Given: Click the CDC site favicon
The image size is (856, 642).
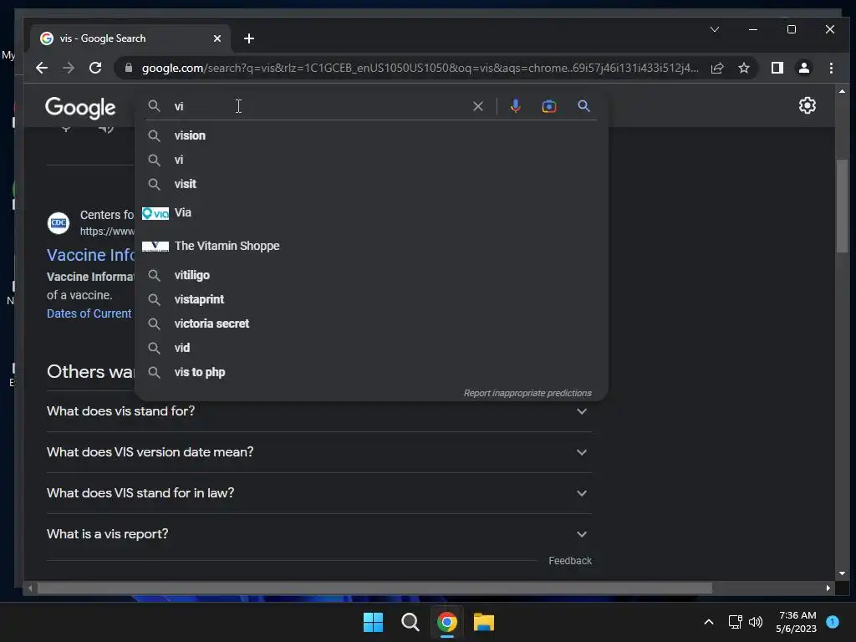Looking at the screenshot, I should 59,222.
